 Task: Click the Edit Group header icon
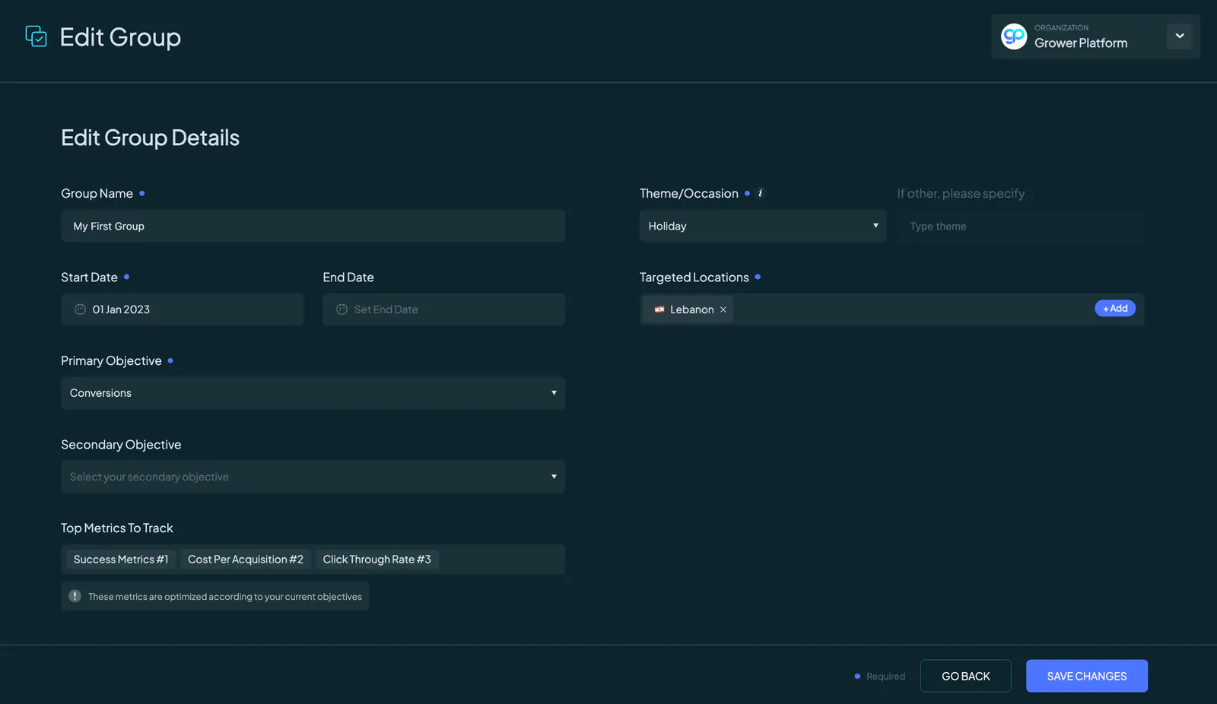(x=36, y=36)
